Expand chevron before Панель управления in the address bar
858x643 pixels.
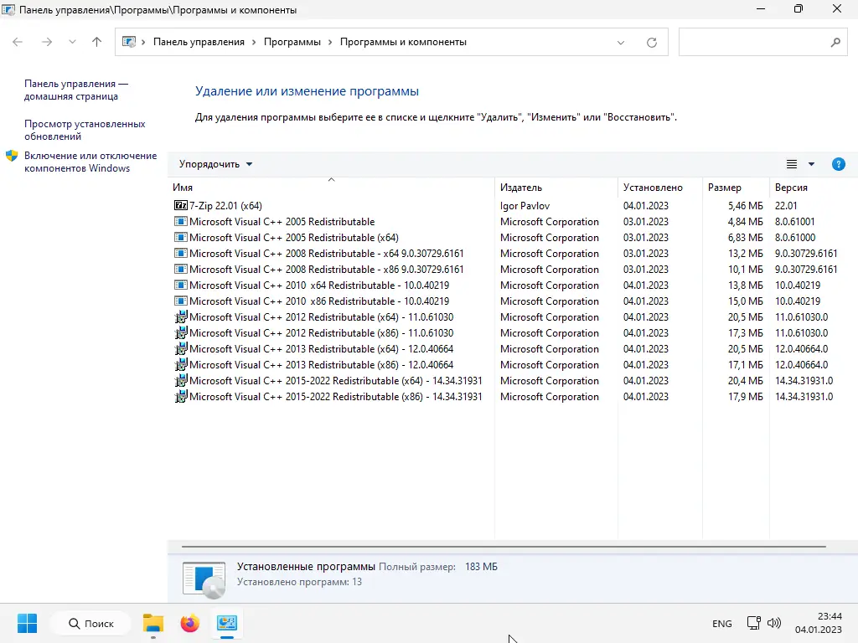pos(143,42)
